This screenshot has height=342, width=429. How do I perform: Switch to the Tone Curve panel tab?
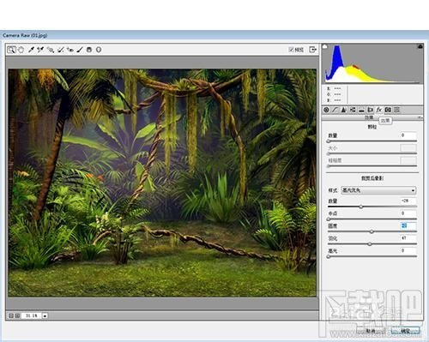(335, 110)
